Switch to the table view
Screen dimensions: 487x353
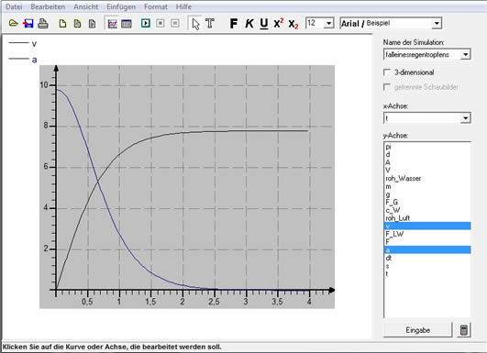coord(127,24)
